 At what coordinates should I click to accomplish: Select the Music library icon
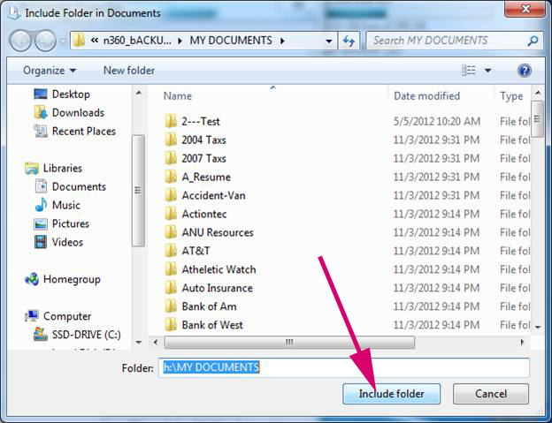pyautogui.click(x=41, y=205)
